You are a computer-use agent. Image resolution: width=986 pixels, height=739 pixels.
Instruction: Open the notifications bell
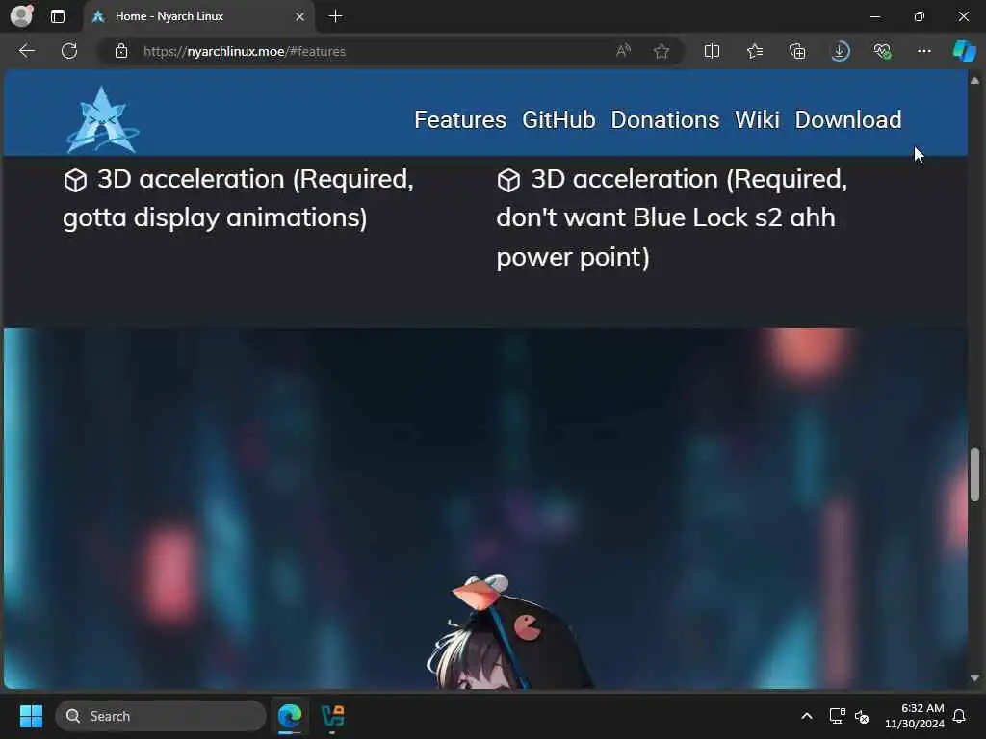tap(960, 716)
